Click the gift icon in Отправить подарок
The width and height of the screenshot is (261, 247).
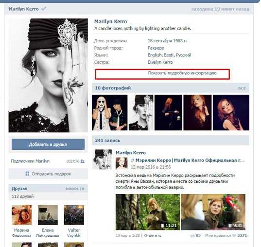pos(27,174)
